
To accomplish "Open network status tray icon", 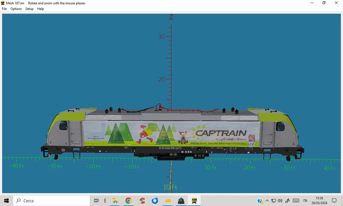I will tap(273, 201).
